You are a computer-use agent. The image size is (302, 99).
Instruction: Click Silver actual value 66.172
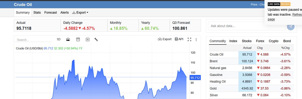(x=247, y=95)
